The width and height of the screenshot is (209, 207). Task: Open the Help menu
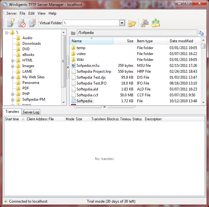click(x=52, y=13)
